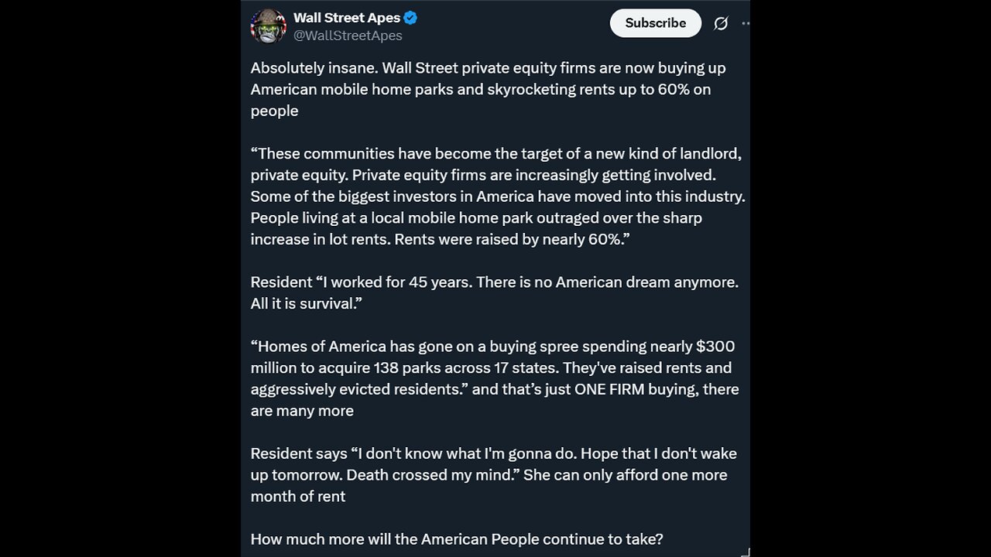The height and width of the screenshot is (557, 991).
Task: Click the 'aggressively evicted residents' phrase
Action: (x=356, y=389)
